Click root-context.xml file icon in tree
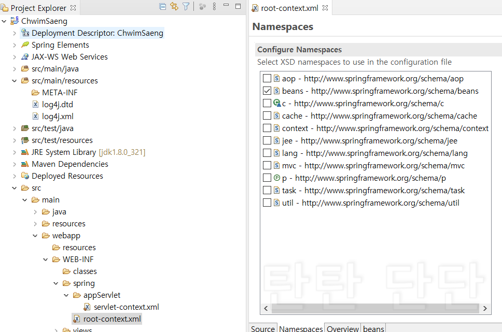The image size is (502, 332). click(77, 319)
